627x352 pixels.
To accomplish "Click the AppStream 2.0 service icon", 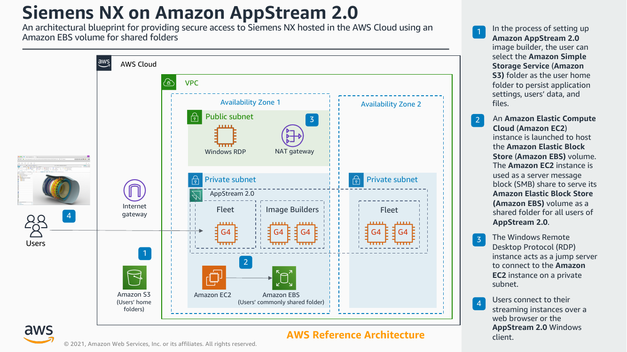I will pyautogui.click(x=196, y=195).
